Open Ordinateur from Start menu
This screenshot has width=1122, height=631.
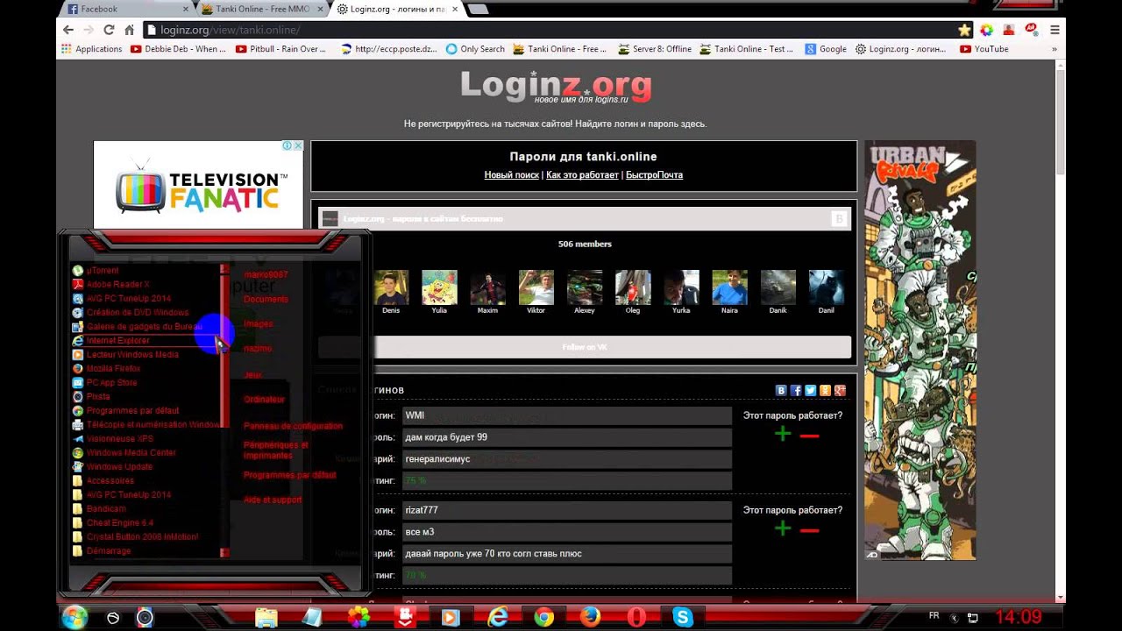[264, 400]
